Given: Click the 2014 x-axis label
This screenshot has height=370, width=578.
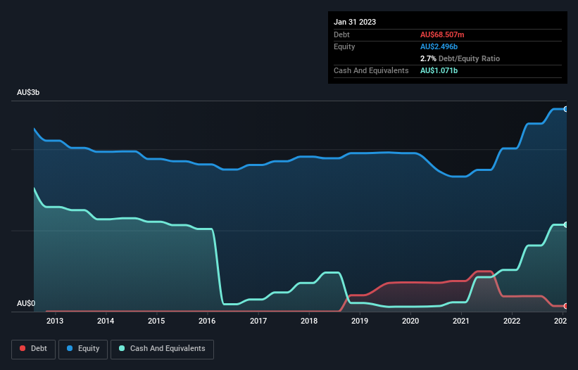Looking at the screenshot, I should click(x=106, y=321).
